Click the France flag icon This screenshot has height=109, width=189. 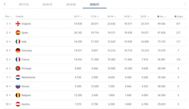coord(18,60)
